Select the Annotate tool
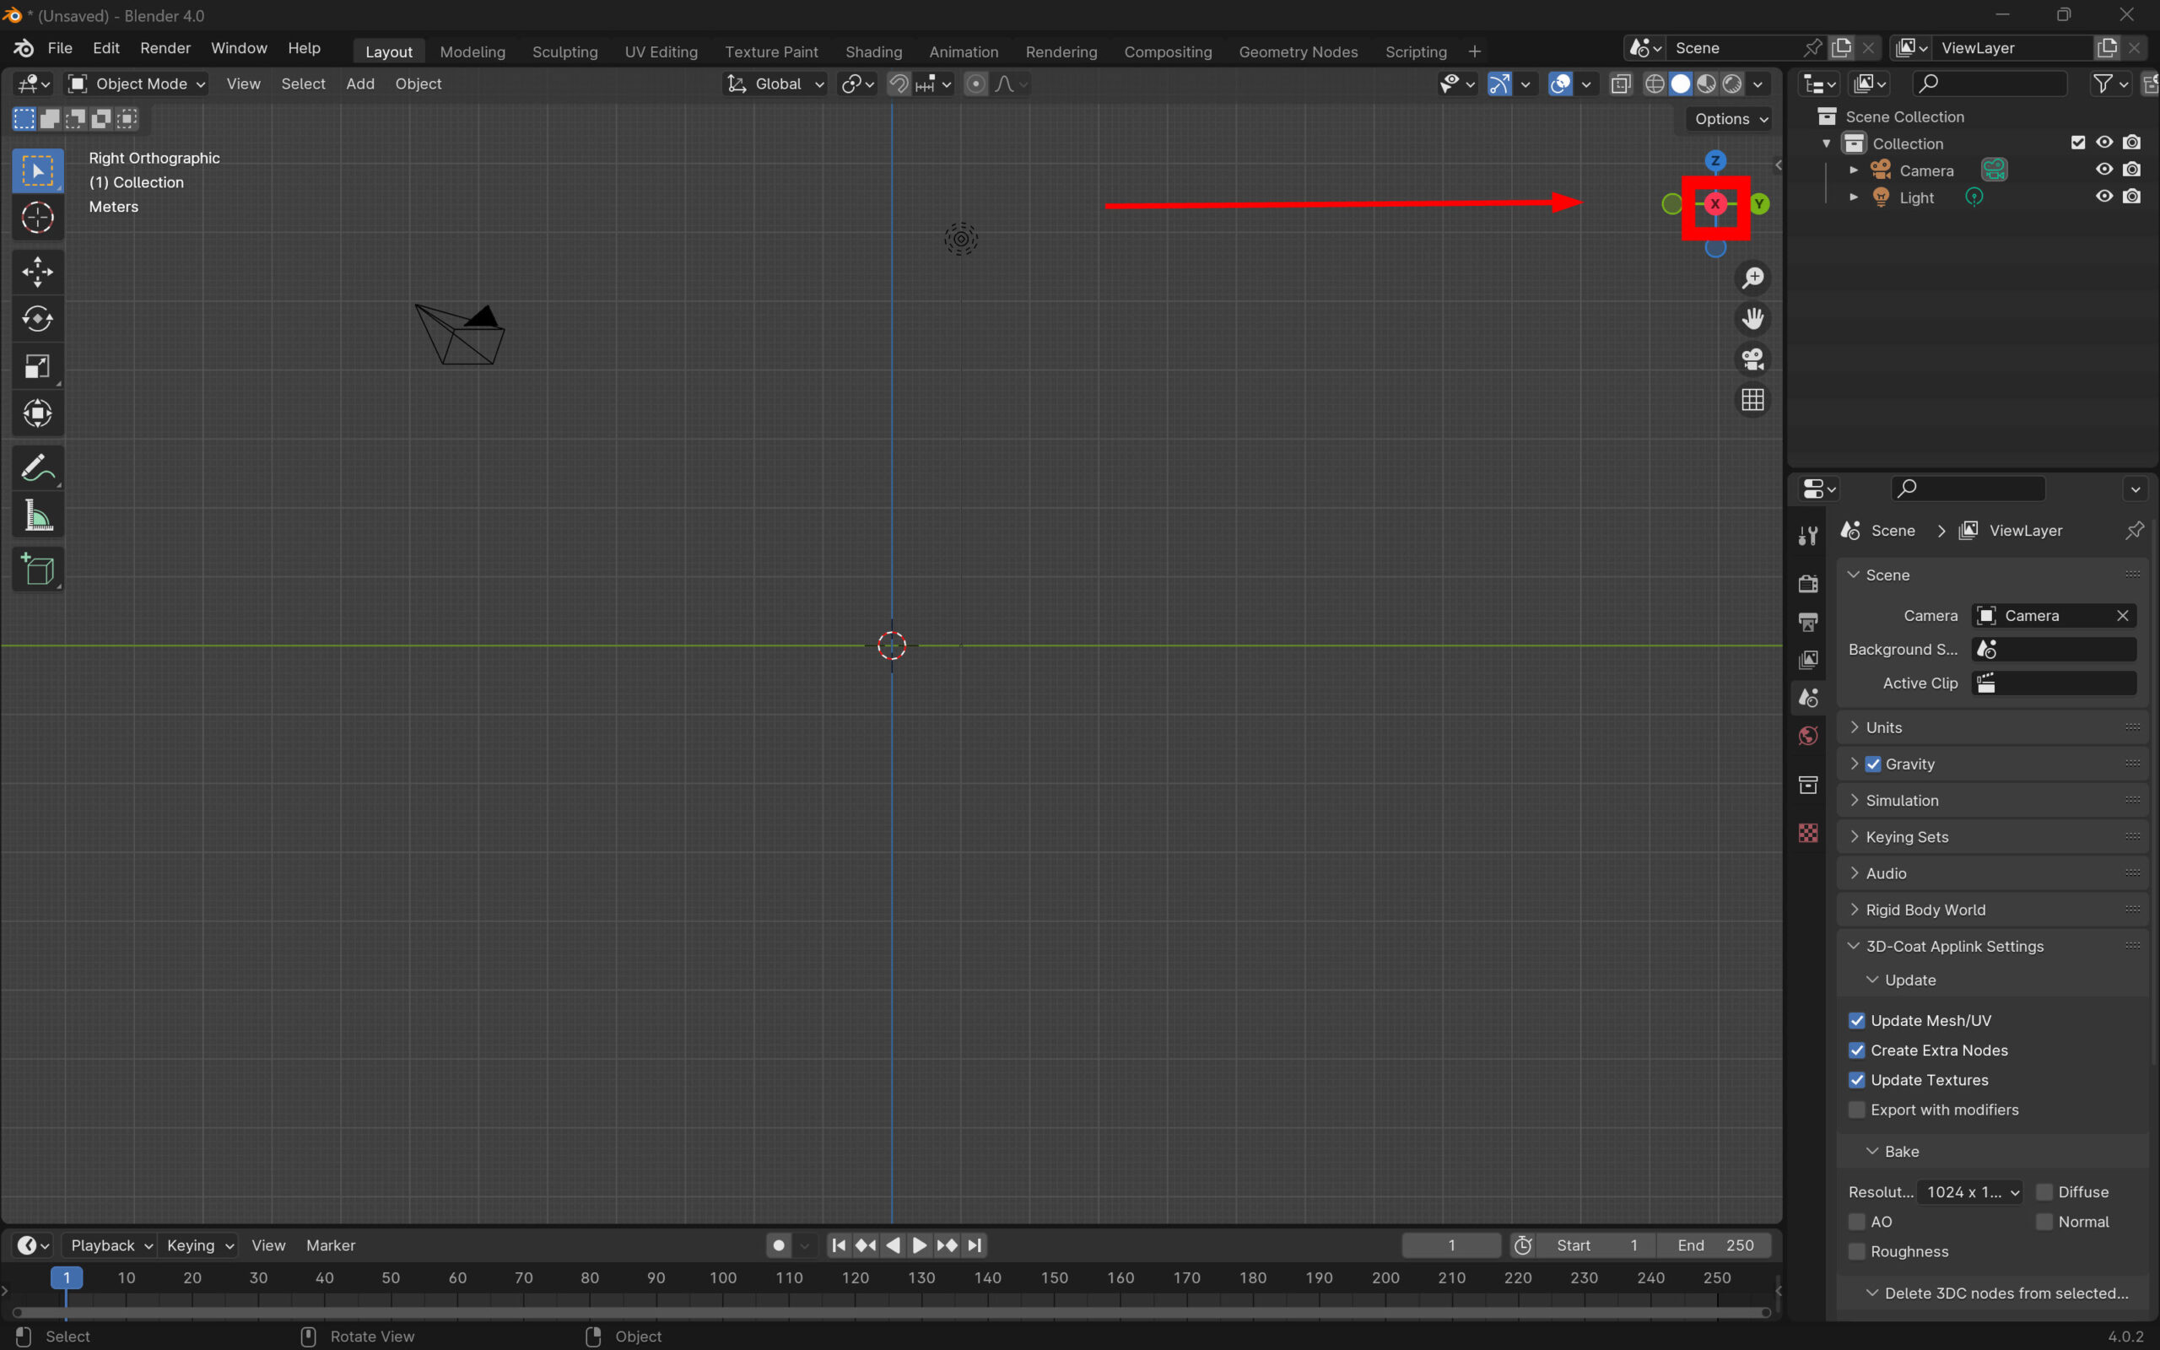 (x=37, y=467)
